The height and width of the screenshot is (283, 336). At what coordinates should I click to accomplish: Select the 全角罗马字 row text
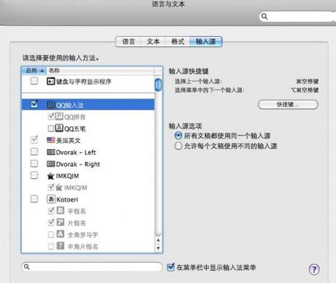[x=83, y=234]
